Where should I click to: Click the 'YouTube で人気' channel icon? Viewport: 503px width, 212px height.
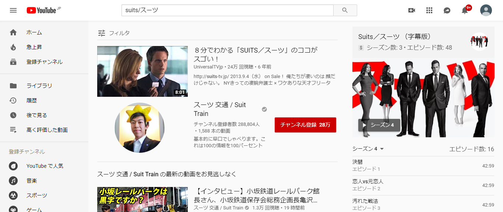tap(13, 166)
